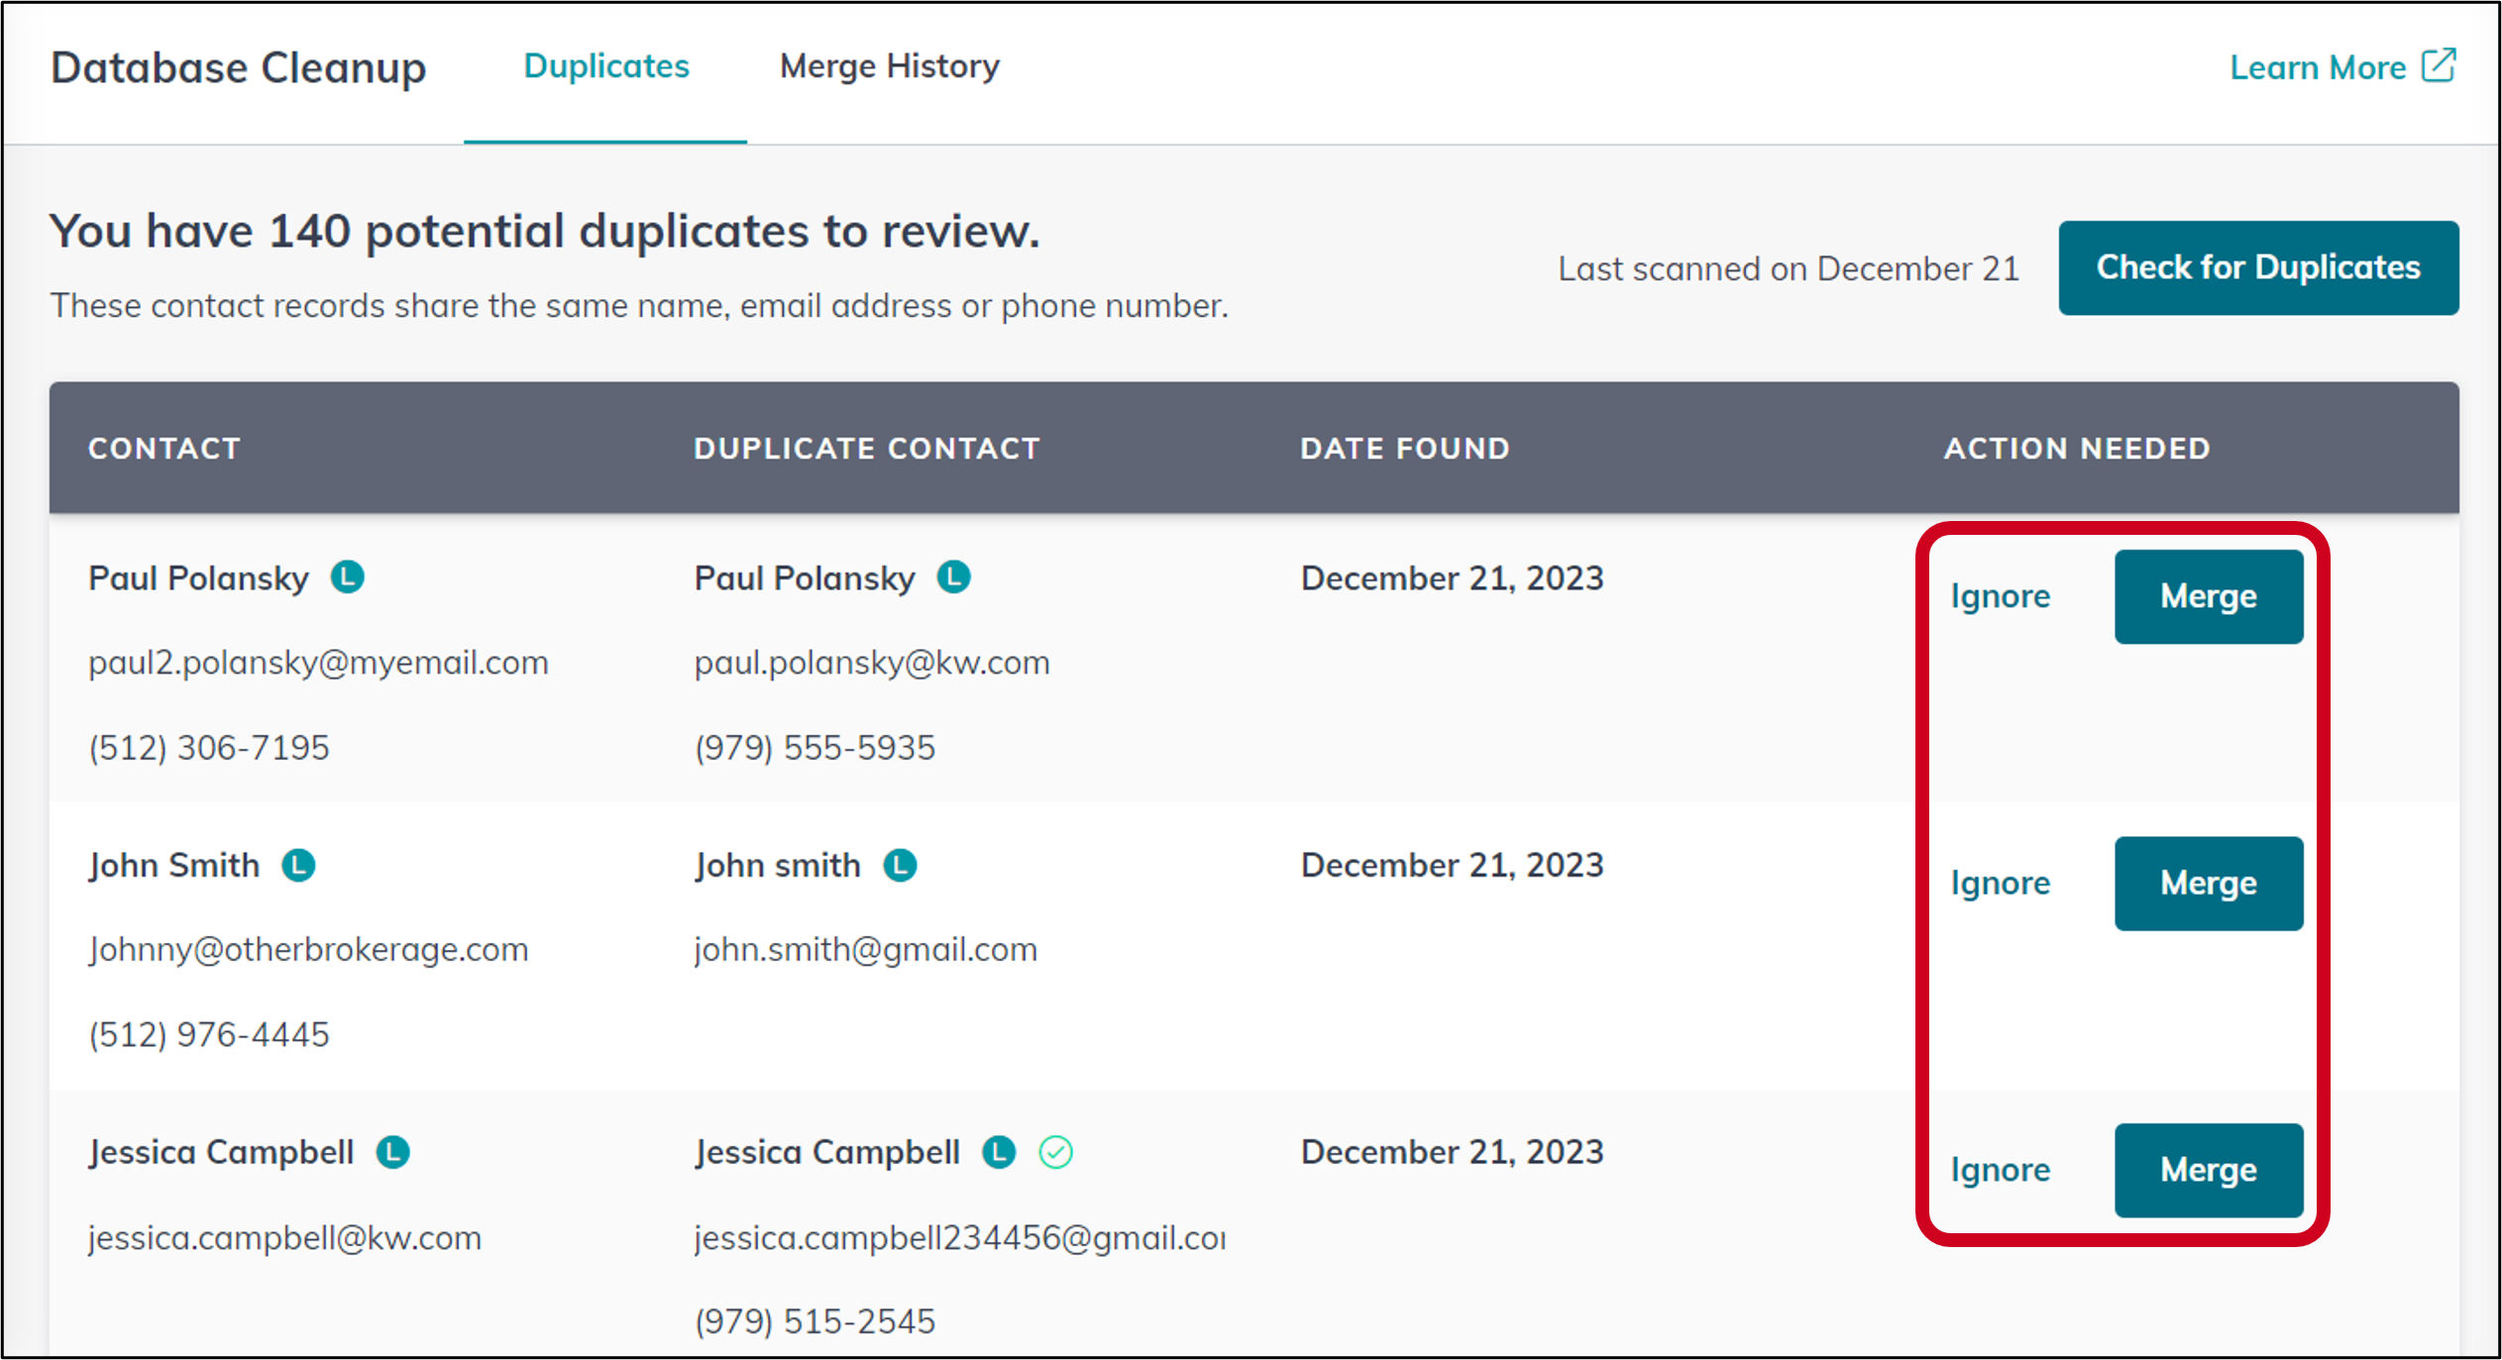Click the Duplicate Contact column header
This screenshot has width=2502, height=1360.
click(867, 449)
